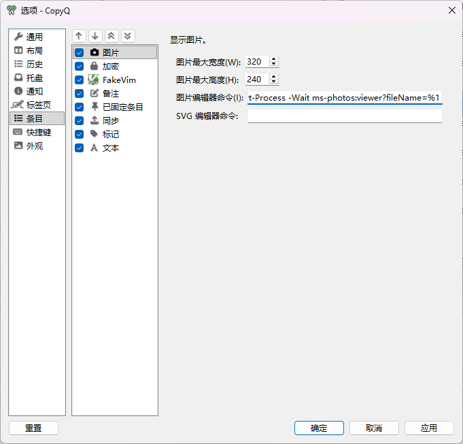The width and height of the screenshot is (463, 444).
Task: Click the CopyQ logo in title bar
Action: coord(12,10)
